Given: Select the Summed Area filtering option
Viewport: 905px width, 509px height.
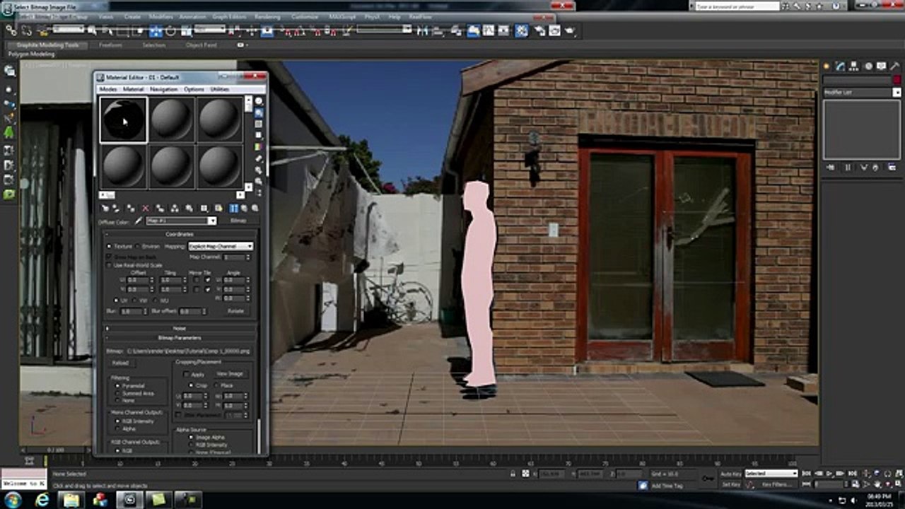Looking at the screenshot, I should (x=118, y=393).
